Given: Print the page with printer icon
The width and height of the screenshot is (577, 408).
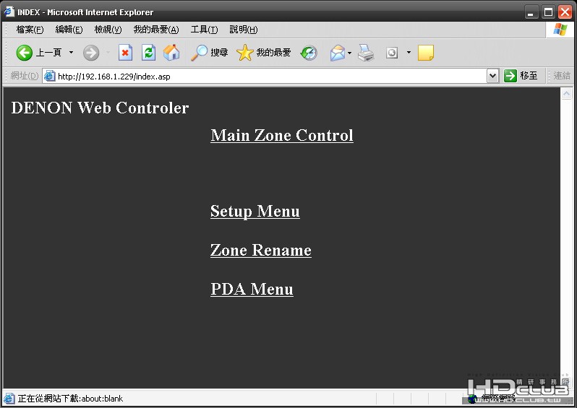Looking at the screenshot, I should (366, 53).
